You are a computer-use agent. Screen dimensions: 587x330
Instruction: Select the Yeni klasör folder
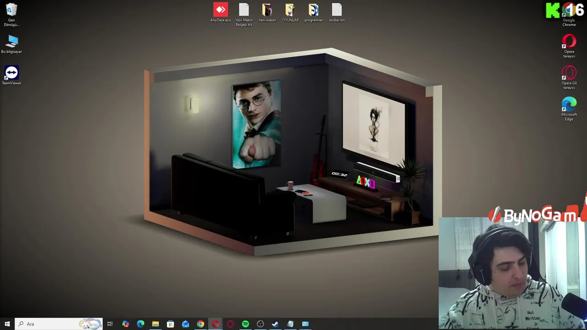[x=267, y=12]
